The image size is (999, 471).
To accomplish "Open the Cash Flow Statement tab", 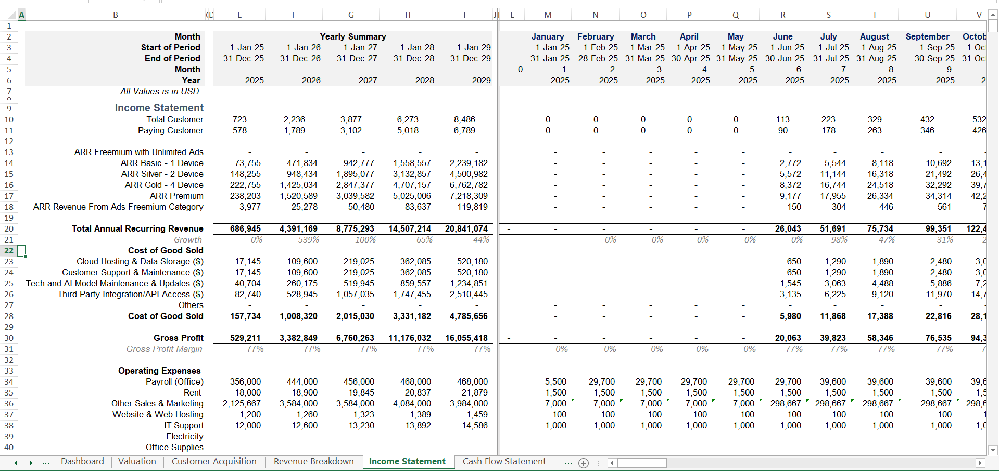I will (x=504, y=462).
